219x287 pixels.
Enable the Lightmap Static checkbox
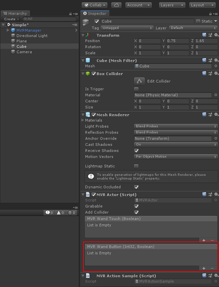coord(136,166)
